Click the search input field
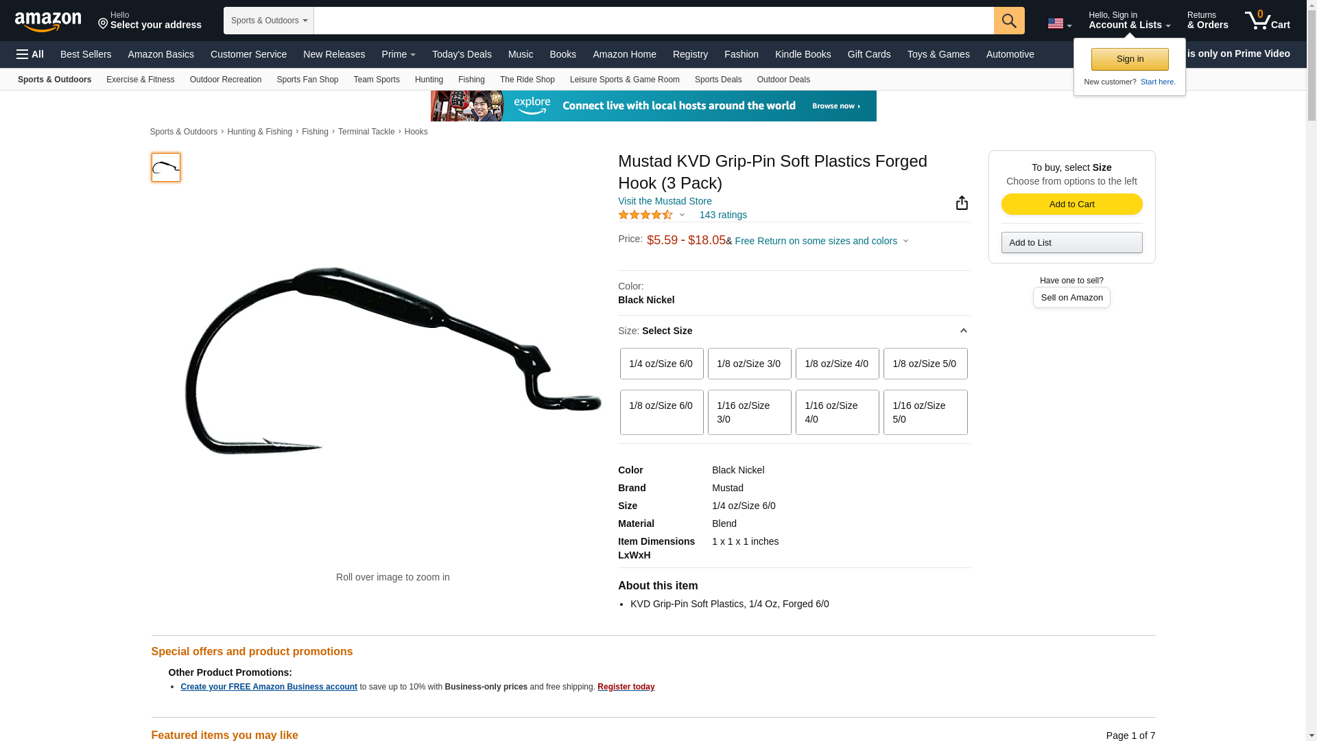This screenshot has width=1317, height=741. click(x=653, y=21)
